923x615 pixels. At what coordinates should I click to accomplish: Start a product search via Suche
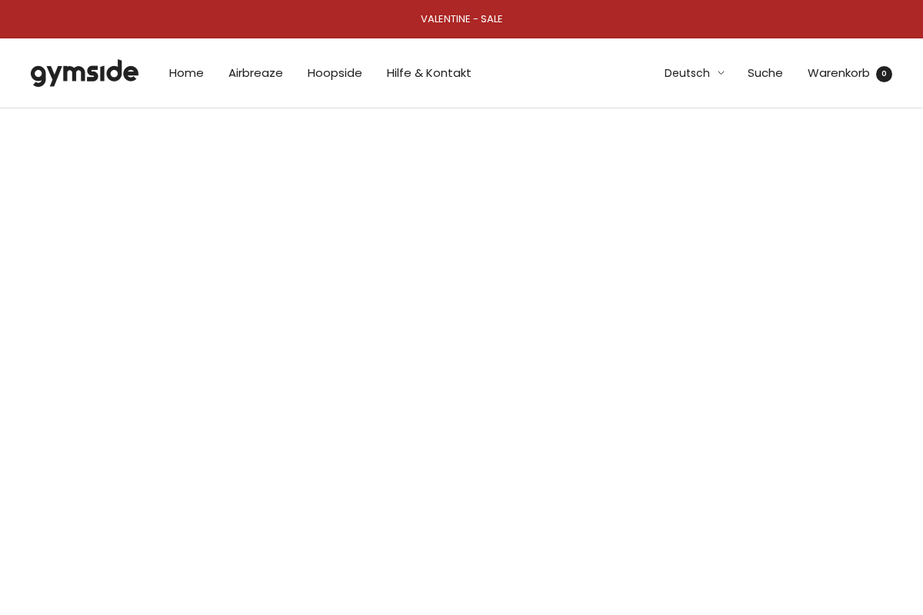(x=765, y=73)
